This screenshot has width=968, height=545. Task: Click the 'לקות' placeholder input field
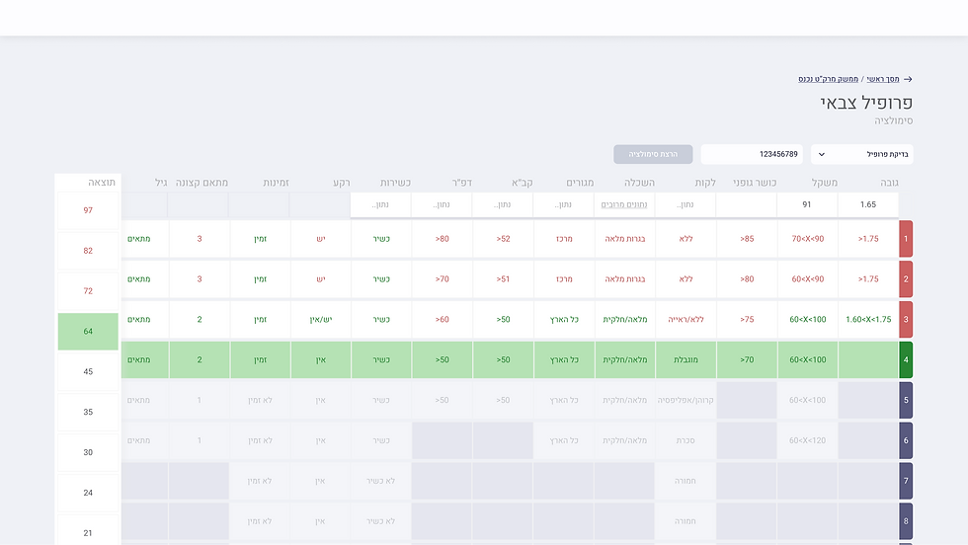coord(686,204)
